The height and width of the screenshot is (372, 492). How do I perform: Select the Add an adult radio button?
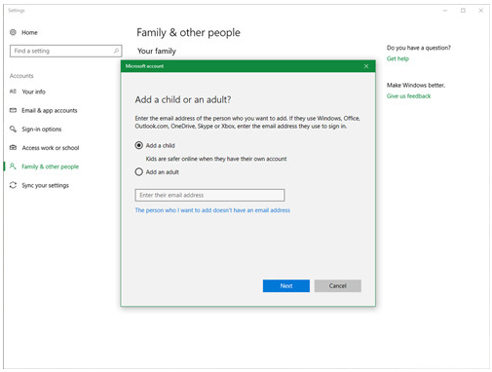[138, 171]
